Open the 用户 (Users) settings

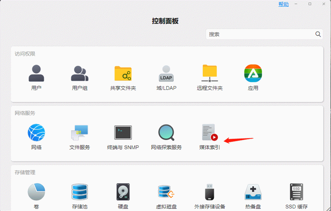tap(36, 73)
